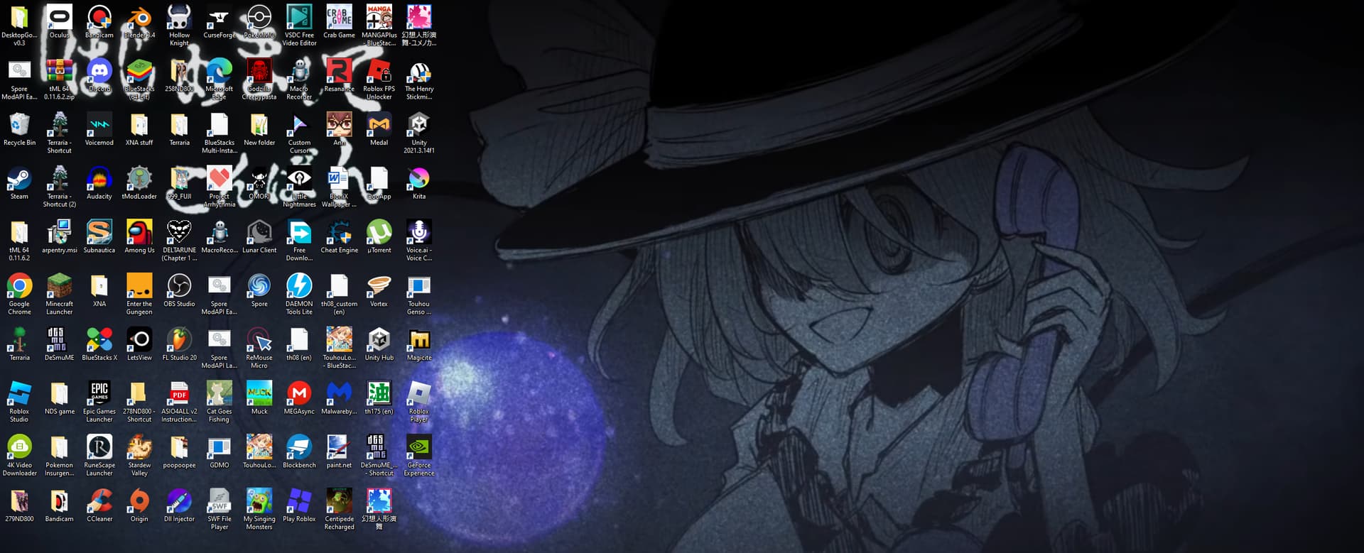Select the Unity Hub icon
This screenshot has width=1364, height=553.
(x=379, y=340)
